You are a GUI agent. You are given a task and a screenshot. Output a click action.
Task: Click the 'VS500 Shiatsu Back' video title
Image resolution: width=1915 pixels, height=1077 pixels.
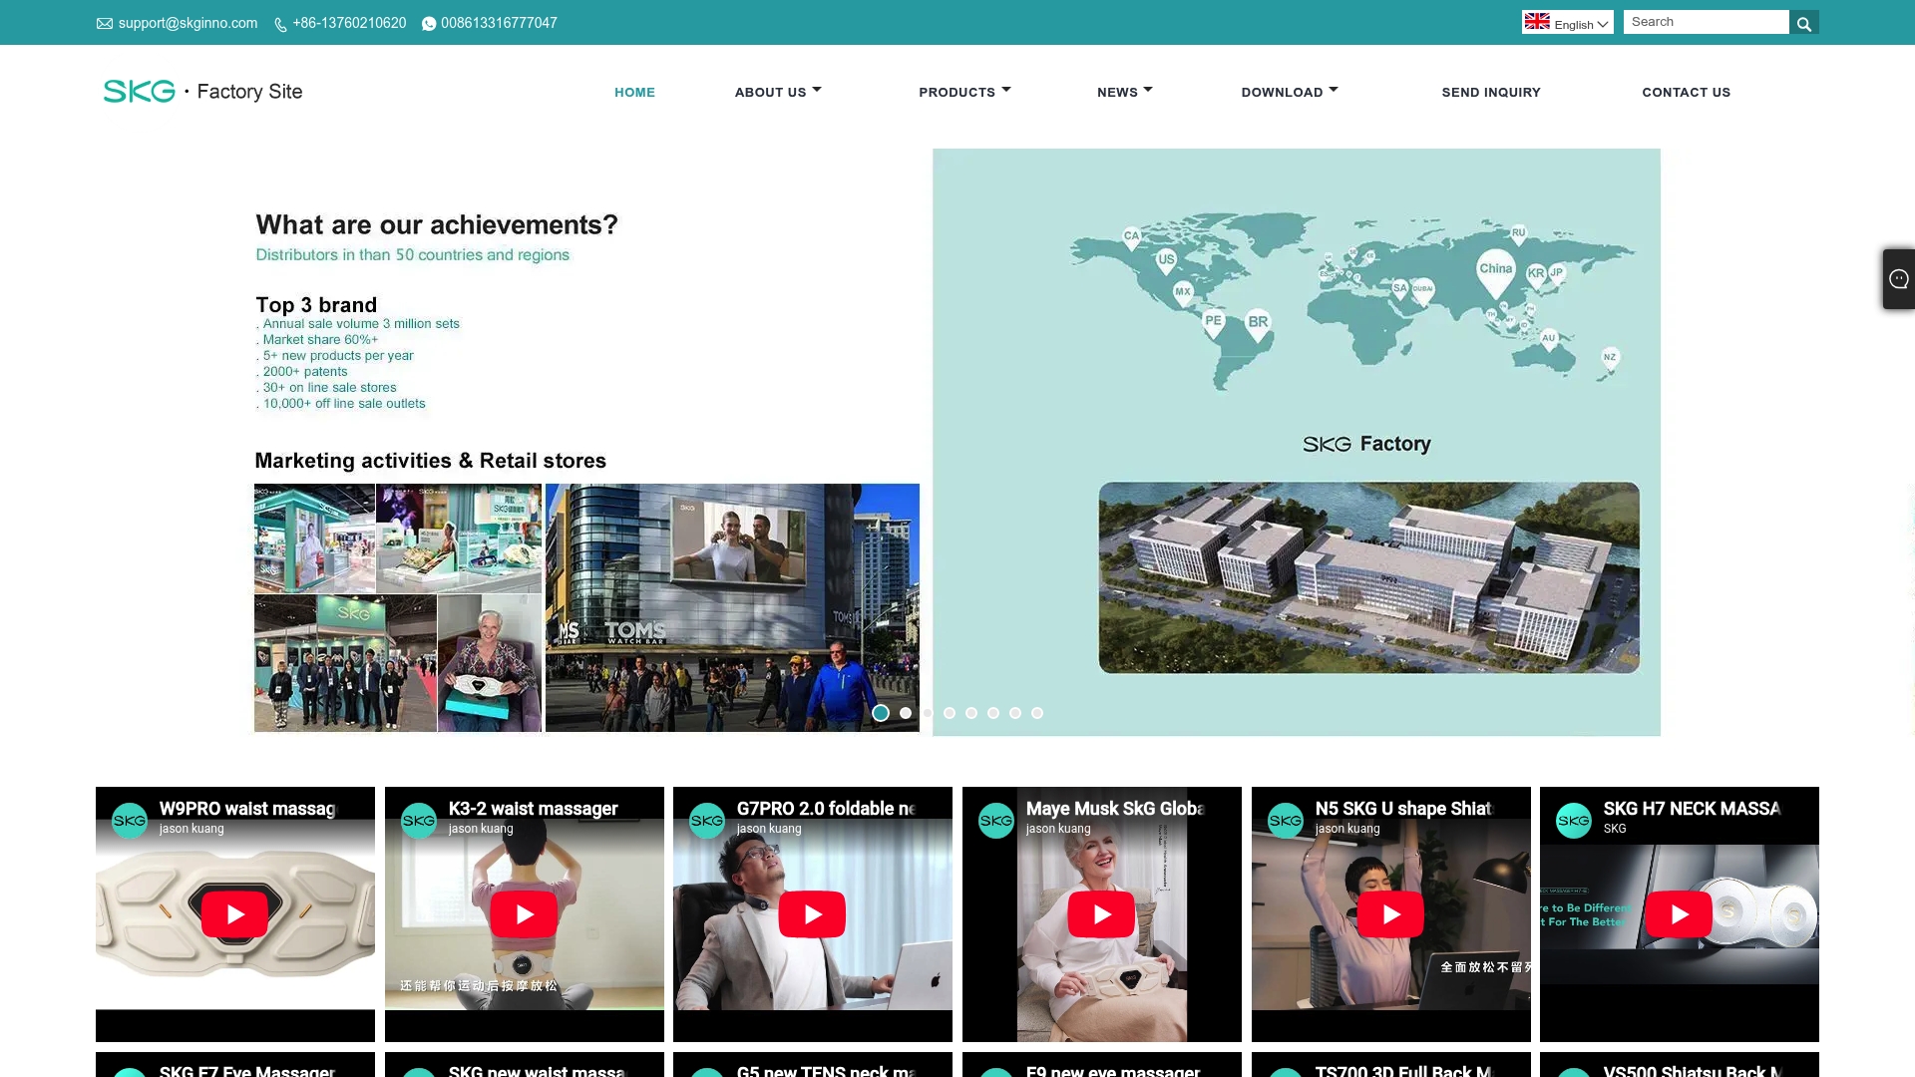tap(1693, 1070)
